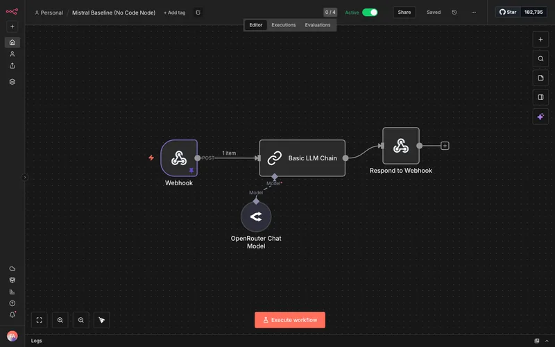Click the GitHub Star button
Viewport: 555px width, 347px height.
tap(508, 12)
